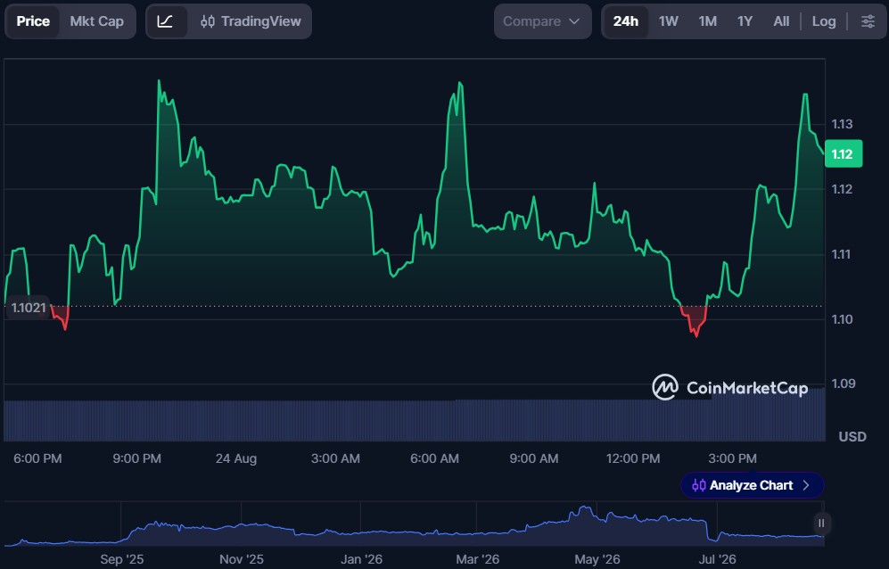Select the Mkt Cap tab
This screenshot has width=889, height=569.
[97, 21]
